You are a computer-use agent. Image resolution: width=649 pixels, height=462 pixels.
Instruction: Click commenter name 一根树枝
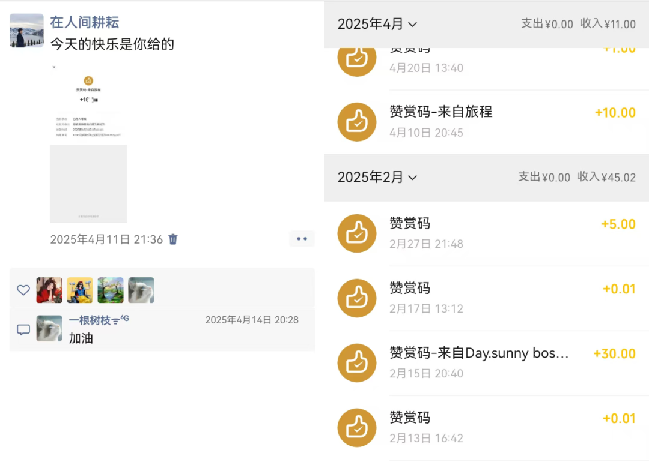click(90, 320)
